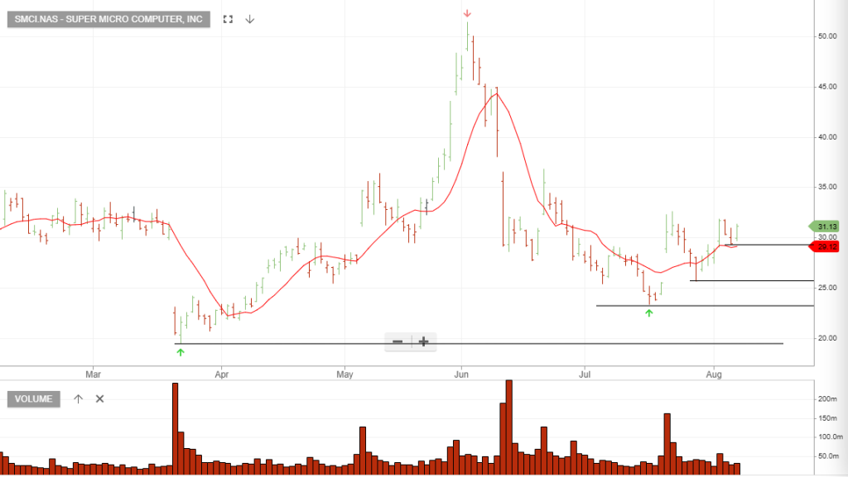
Task: Click the 50.0m volume axis label
Action: 828,456
